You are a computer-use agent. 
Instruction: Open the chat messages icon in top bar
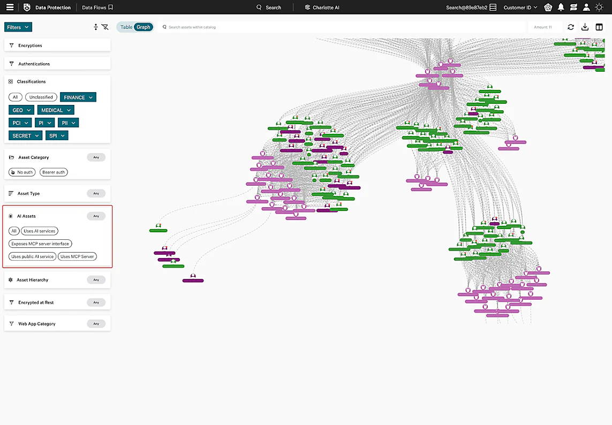coord(573,7)
